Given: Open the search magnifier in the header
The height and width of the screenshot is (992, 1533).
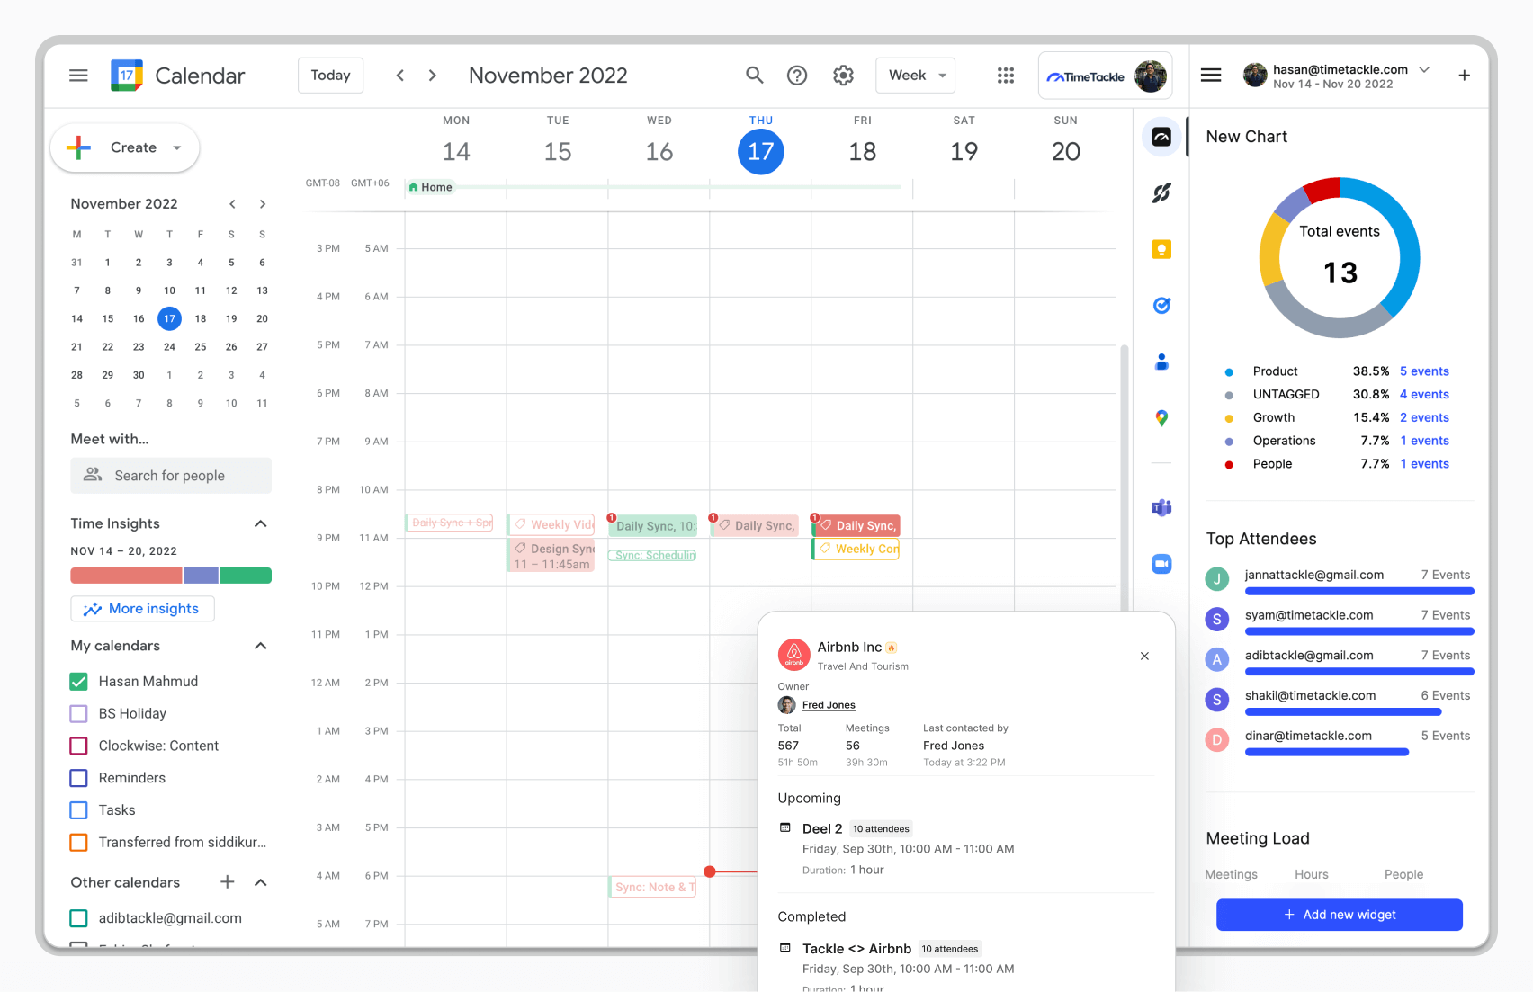Looking at the screenshot, I should tap(754, 76).
